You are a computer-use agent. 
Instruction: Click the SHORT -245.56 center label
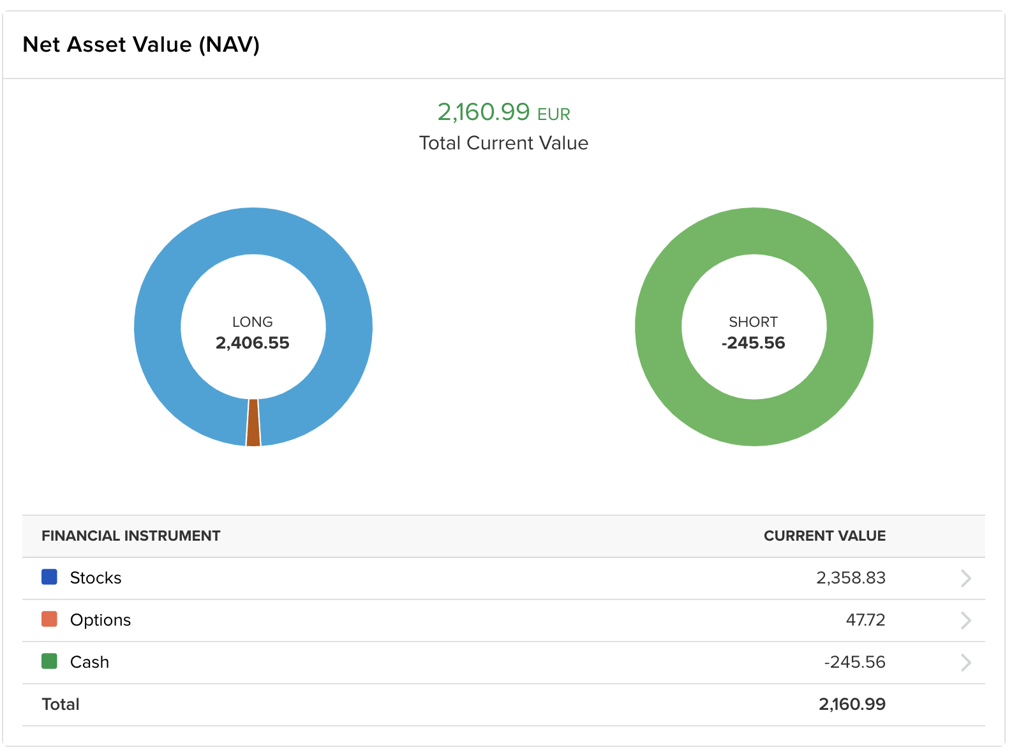point(754,333)
